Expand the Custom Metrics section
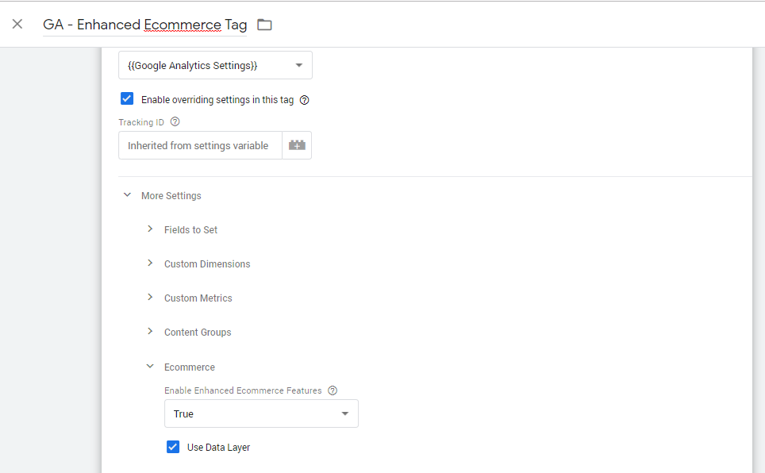765x473 pixels. pyautogui.click(x=150, y=298)
